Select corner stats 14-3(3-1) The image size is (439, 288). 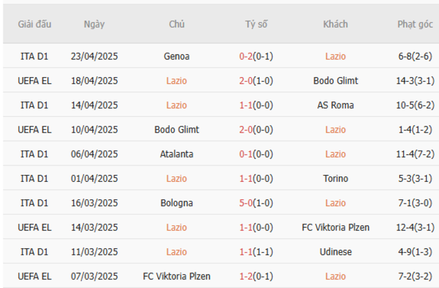[415, 80]
